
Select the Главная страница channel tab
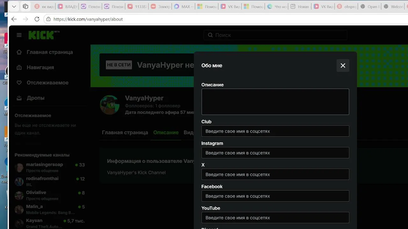click(x=125, y=132)
